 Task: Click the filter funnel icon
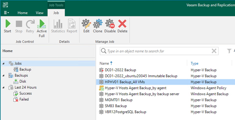[x=229, y=51]
